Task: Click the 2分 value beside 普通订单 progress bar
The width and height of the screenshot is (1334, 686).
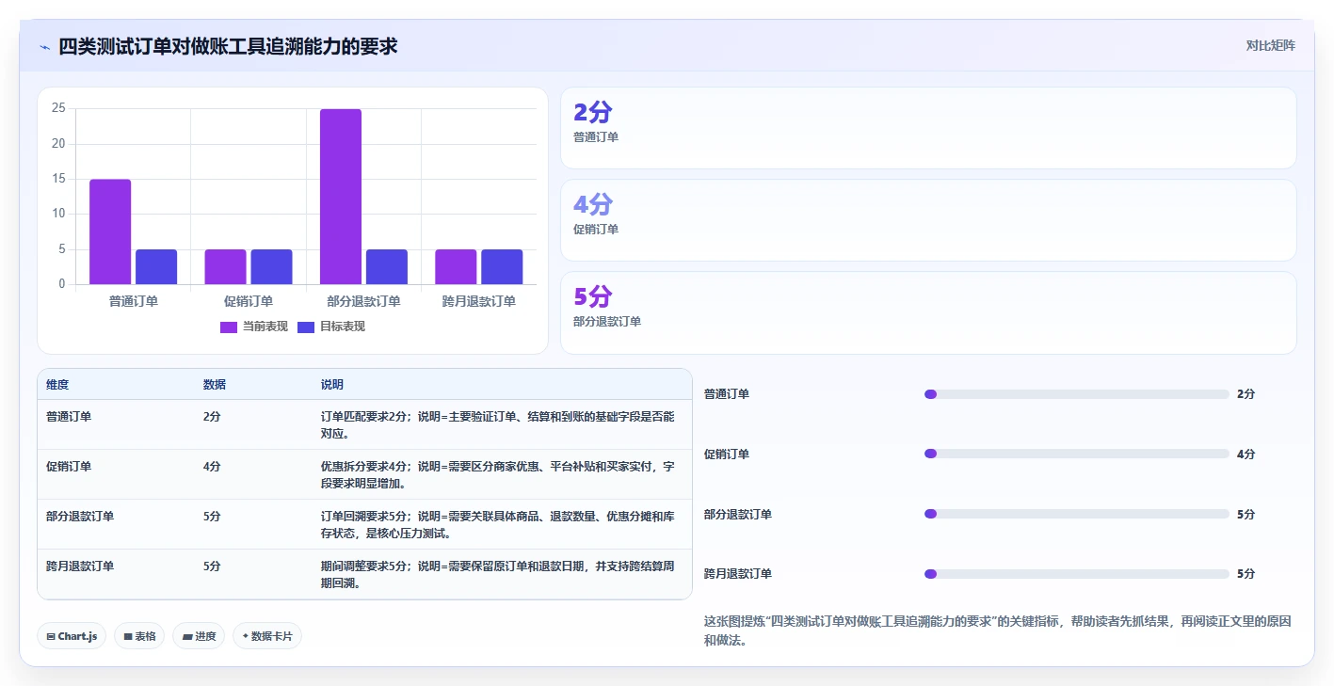Action: [1246, 394]
